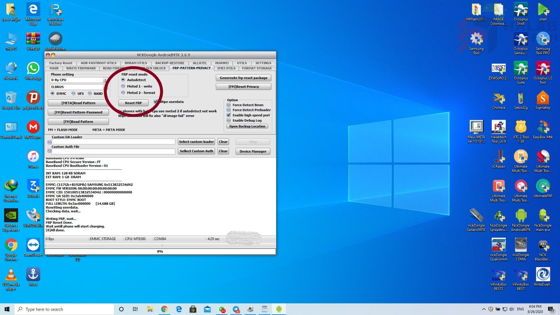The height and width of the screenshot is (315, 560).
Task: Open the BACKUP-RESTORE tab
Action: click(170, 63)
